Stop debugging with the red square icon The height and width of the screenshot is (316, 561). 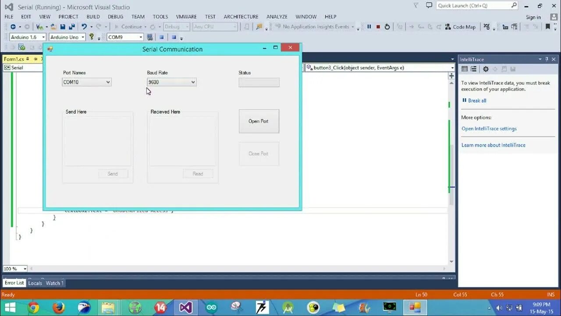pyautogui.click(x=378, y=27)
